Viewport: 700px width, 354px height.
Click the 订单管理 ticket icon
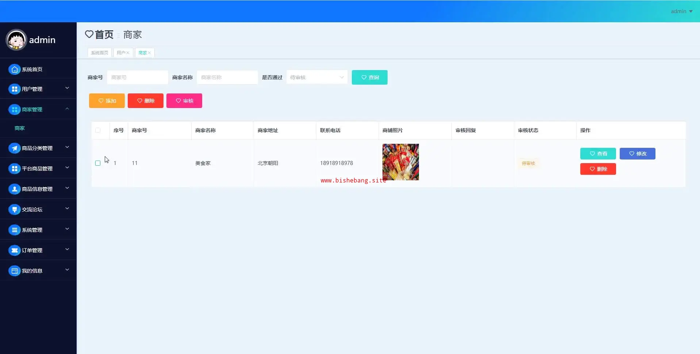pyautogui.click(x=15, y=250)
